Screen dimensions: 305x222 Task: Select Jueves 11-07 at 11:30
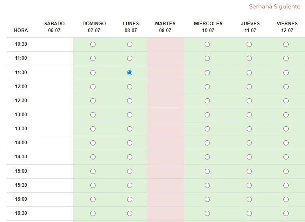click(249, 73)
